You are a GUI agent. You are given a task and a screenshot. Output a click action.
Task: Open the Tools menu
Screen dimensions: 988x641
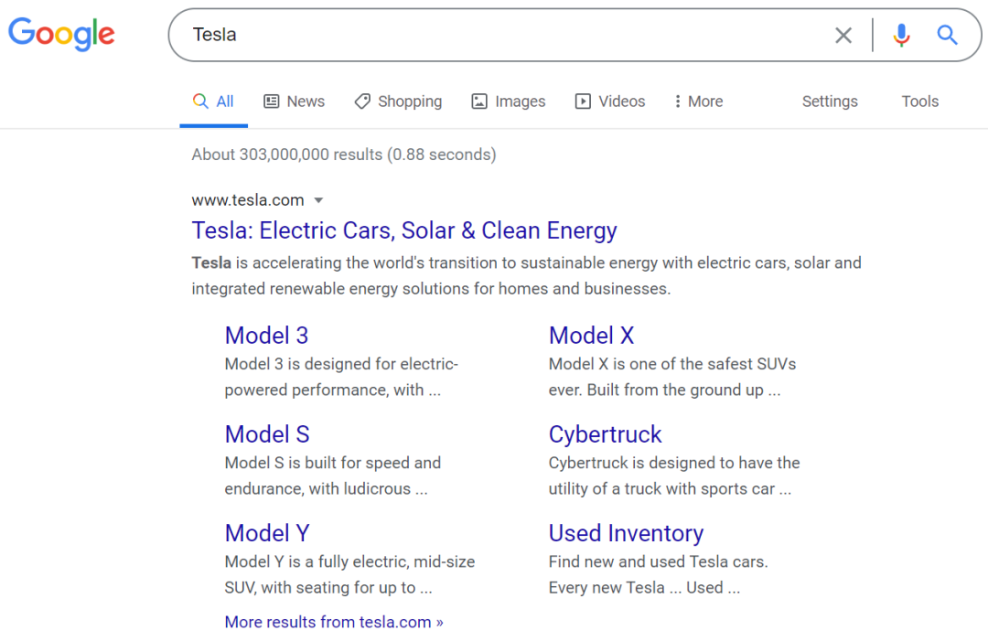click(x=919, y=101)
